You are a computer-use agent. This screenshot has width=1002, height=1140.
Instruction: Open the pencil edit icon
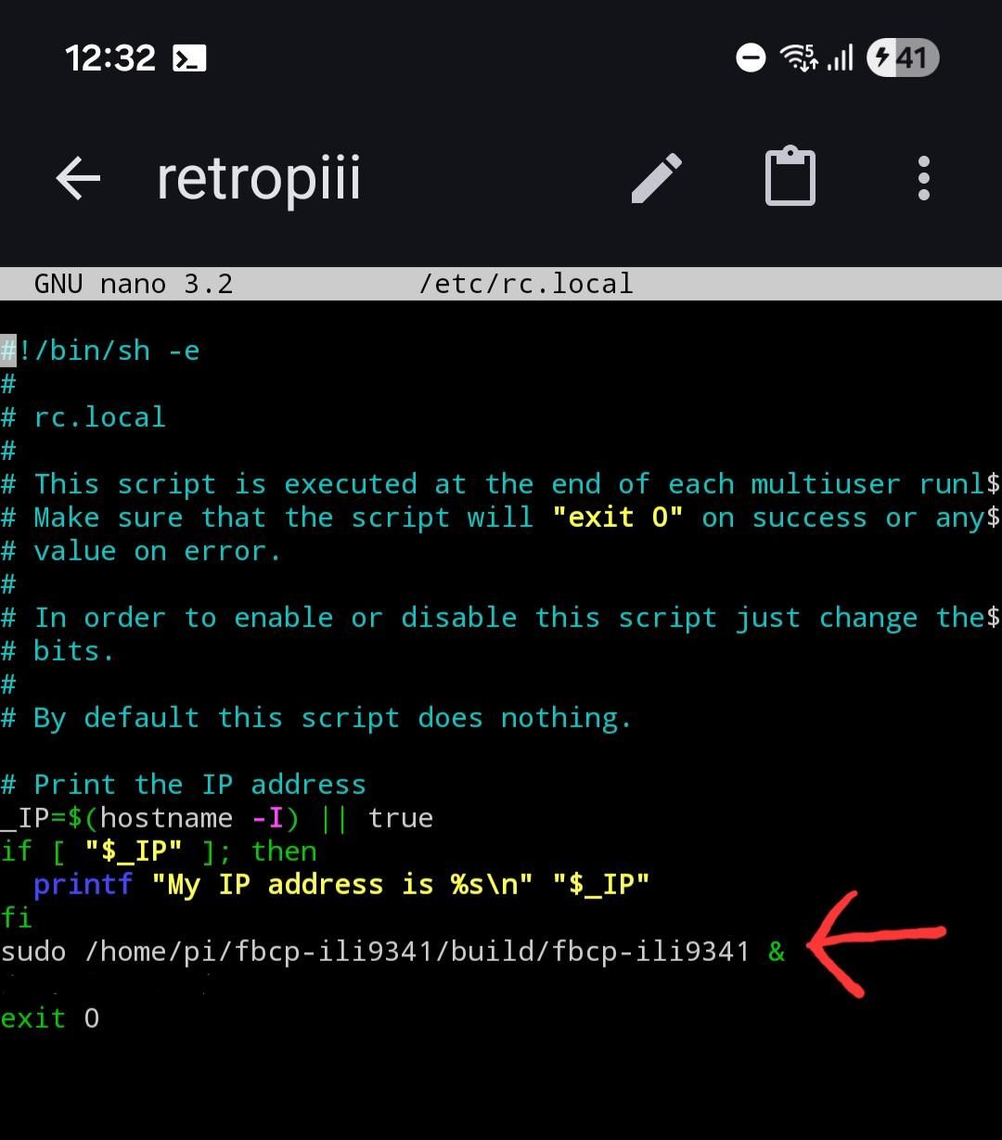[x=657, y=177]
